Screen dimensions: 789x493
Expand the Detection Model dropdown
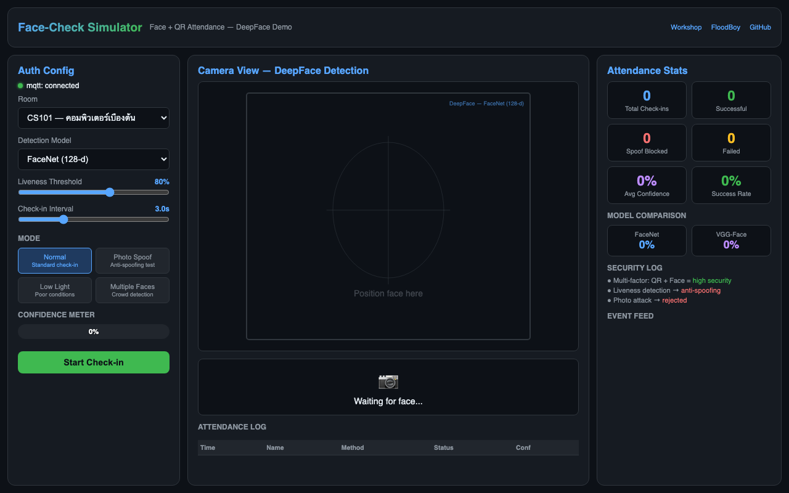click(94, 159)
